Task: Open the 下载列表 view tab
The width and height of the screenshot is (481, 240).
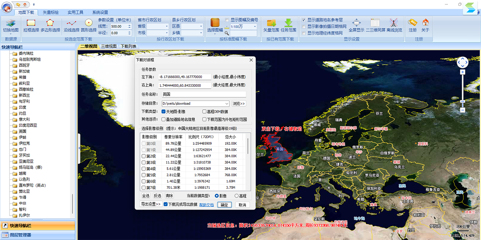Action: [x=129, y=46]
